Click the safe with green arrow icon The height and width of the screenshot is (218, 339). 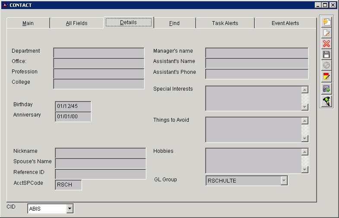[326, 89]
